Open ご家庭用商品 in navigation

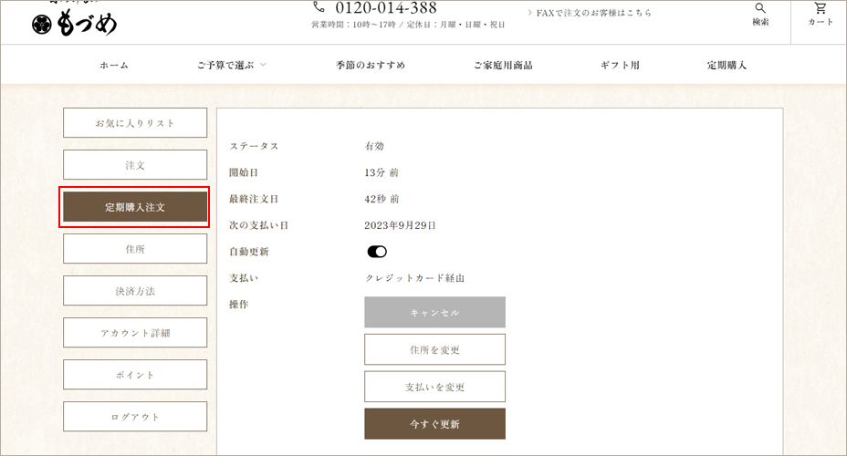503,66
